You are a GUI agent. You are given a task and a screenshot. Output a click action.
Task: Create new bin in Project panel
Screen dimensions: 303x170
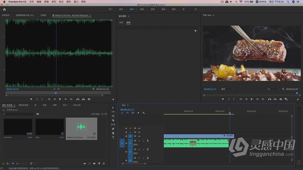click(x=94, y=163)
